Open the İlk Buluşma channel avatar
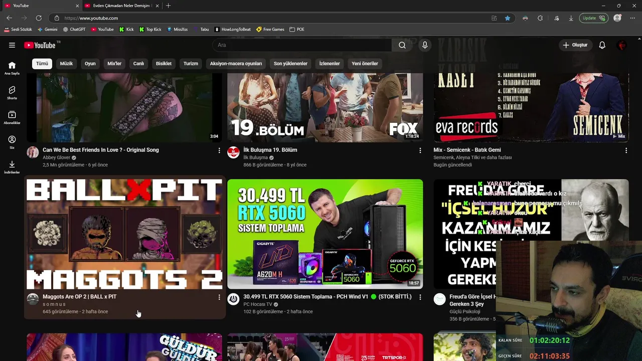This screenshot has height=361, width=642. point(233,152)
